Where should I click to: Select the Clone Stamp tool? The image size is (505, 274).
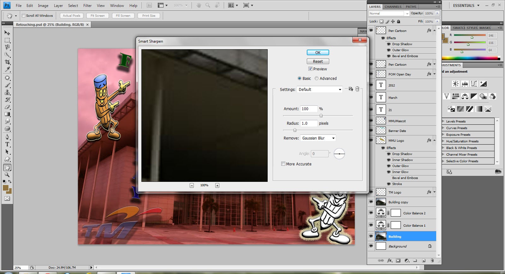(7, 92)
